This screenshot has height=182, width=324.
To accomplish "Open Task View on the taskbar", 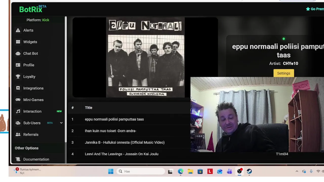I will (x=170, y=171).
